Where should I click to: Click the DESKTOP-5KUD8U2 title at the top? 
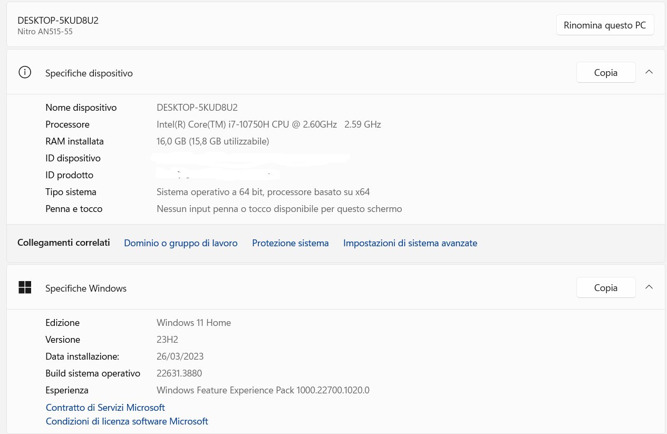click(58, 21)
